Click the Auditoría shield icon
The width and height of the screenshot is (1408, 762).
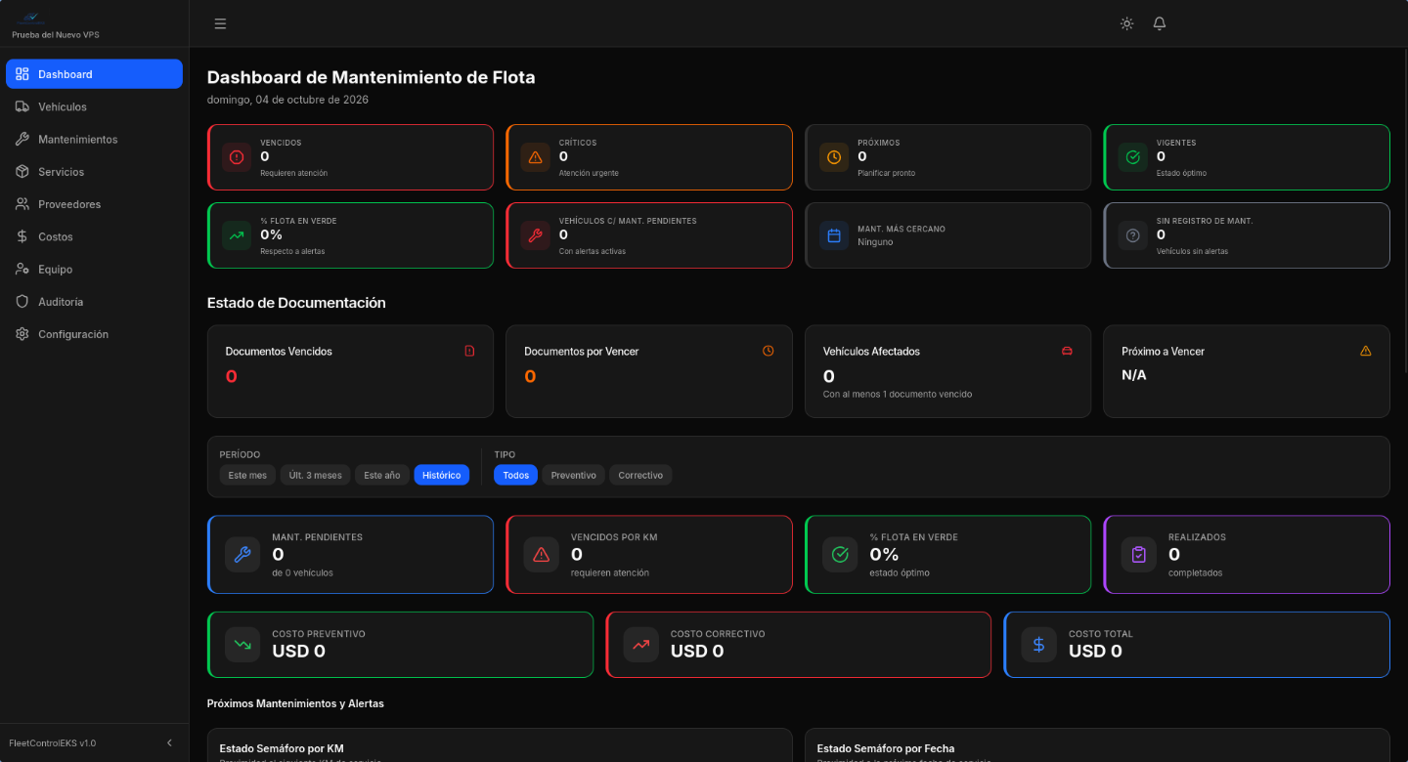coord(22,302)
